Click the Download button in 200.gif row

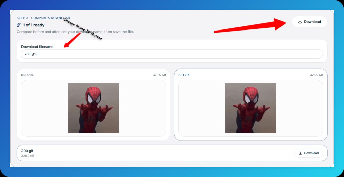click(x=309, y=153)
